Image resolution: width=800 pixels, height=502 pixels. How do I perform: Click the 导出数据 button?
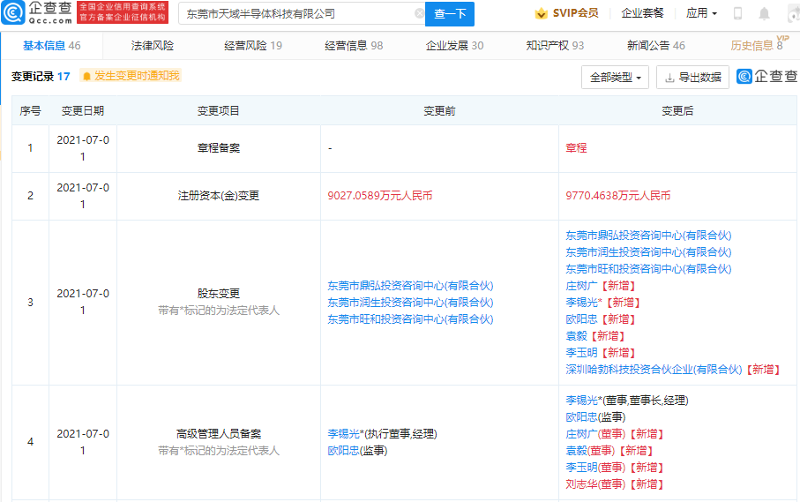coord(692,78)
